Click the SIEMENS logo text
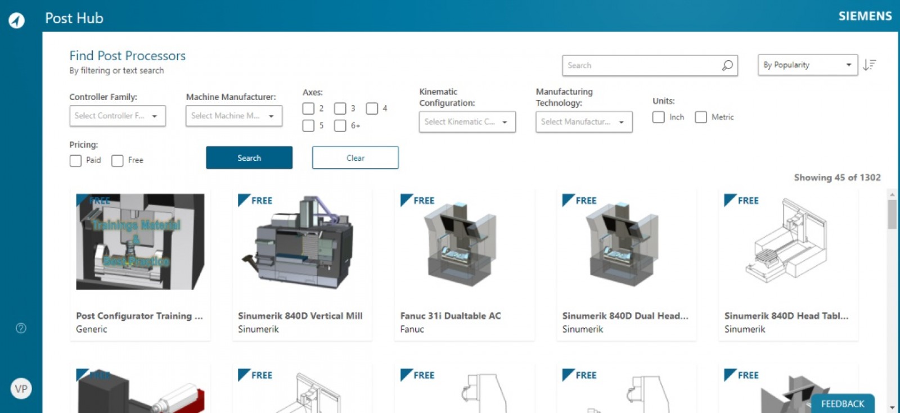Screen dimensions: 900x413 [865, 16]
